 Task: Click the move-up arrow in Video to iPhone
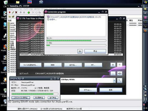coord(113,65)
